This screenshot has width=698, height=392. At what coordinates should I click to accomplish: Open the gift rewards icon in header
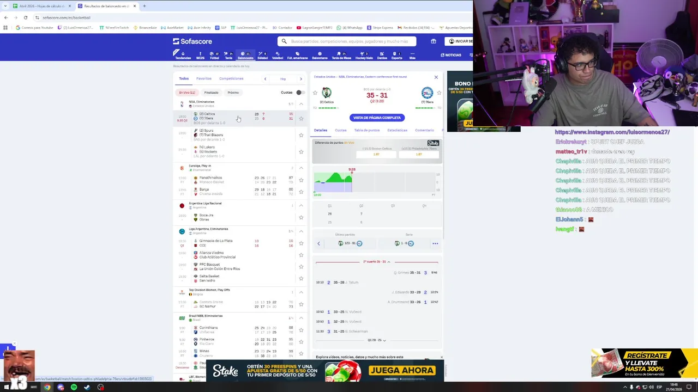pos(434,41)
